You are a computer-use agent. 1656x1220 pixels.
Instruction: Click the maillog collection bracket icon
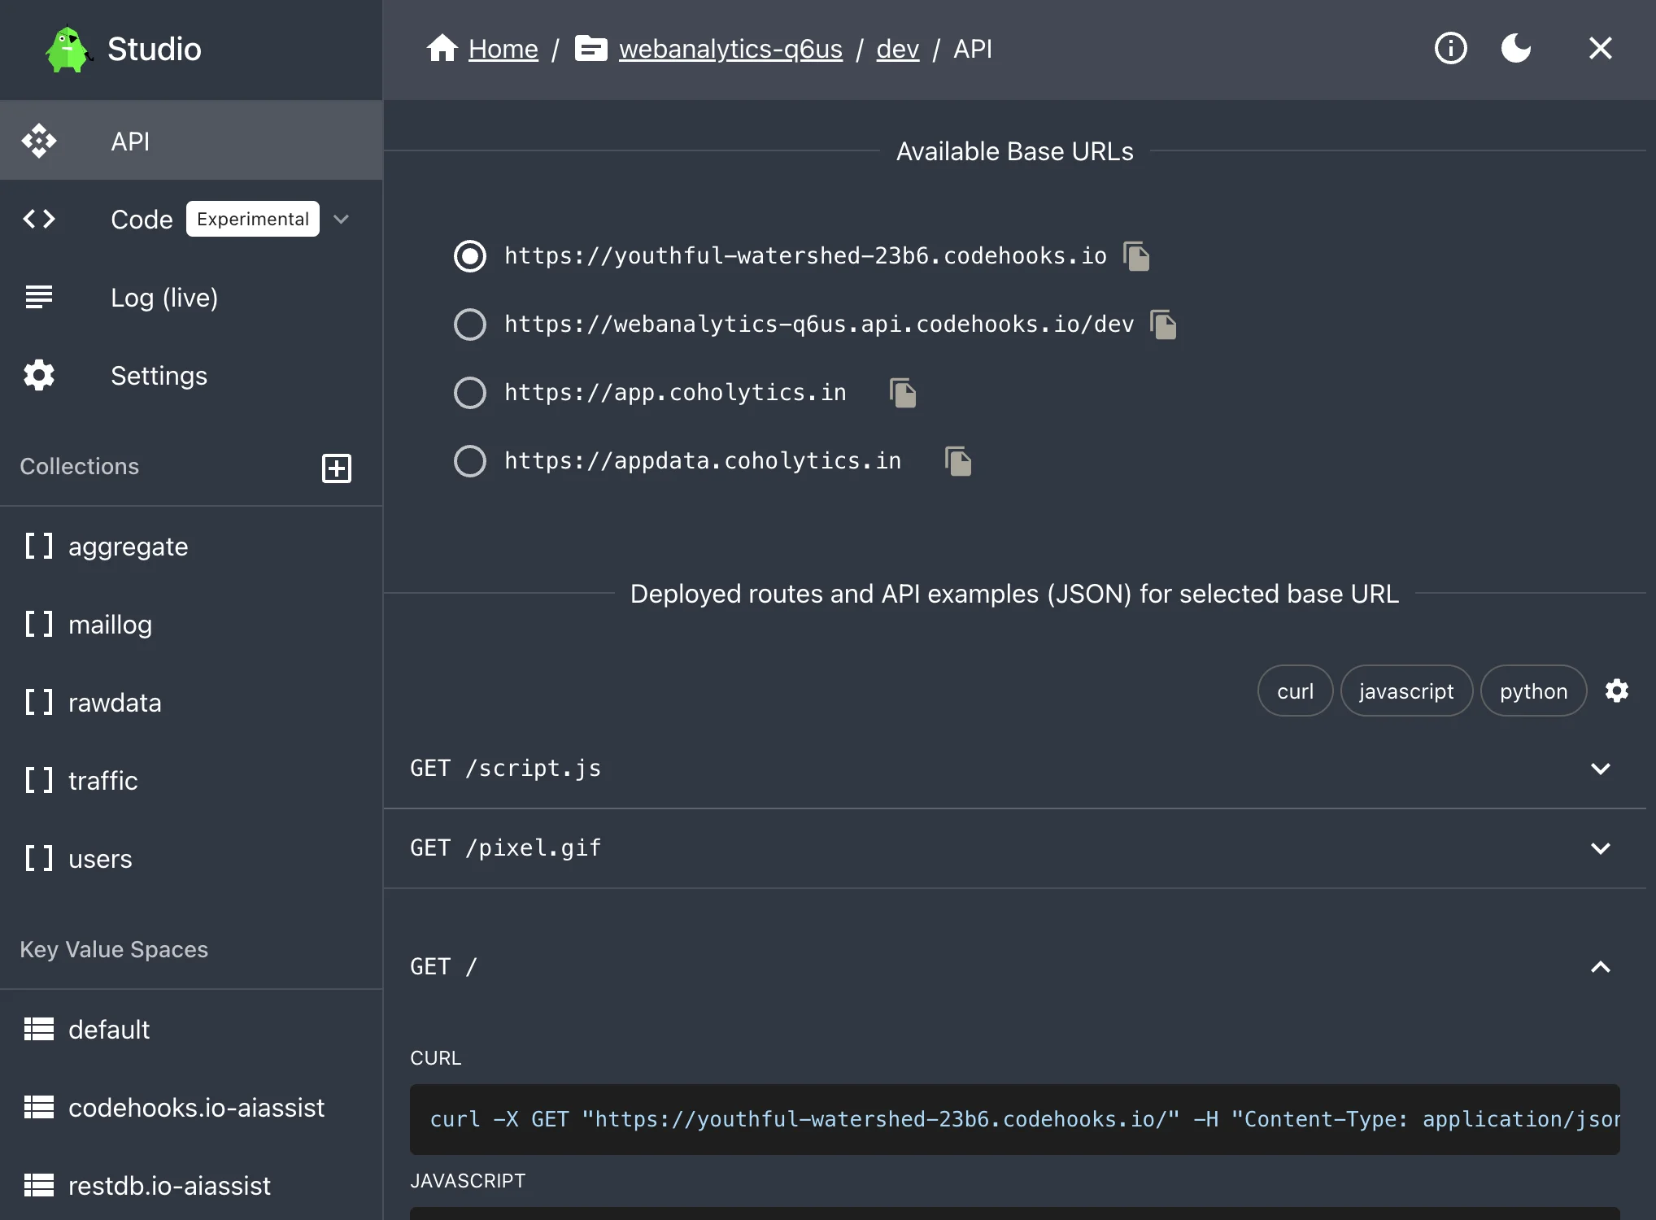39,624
